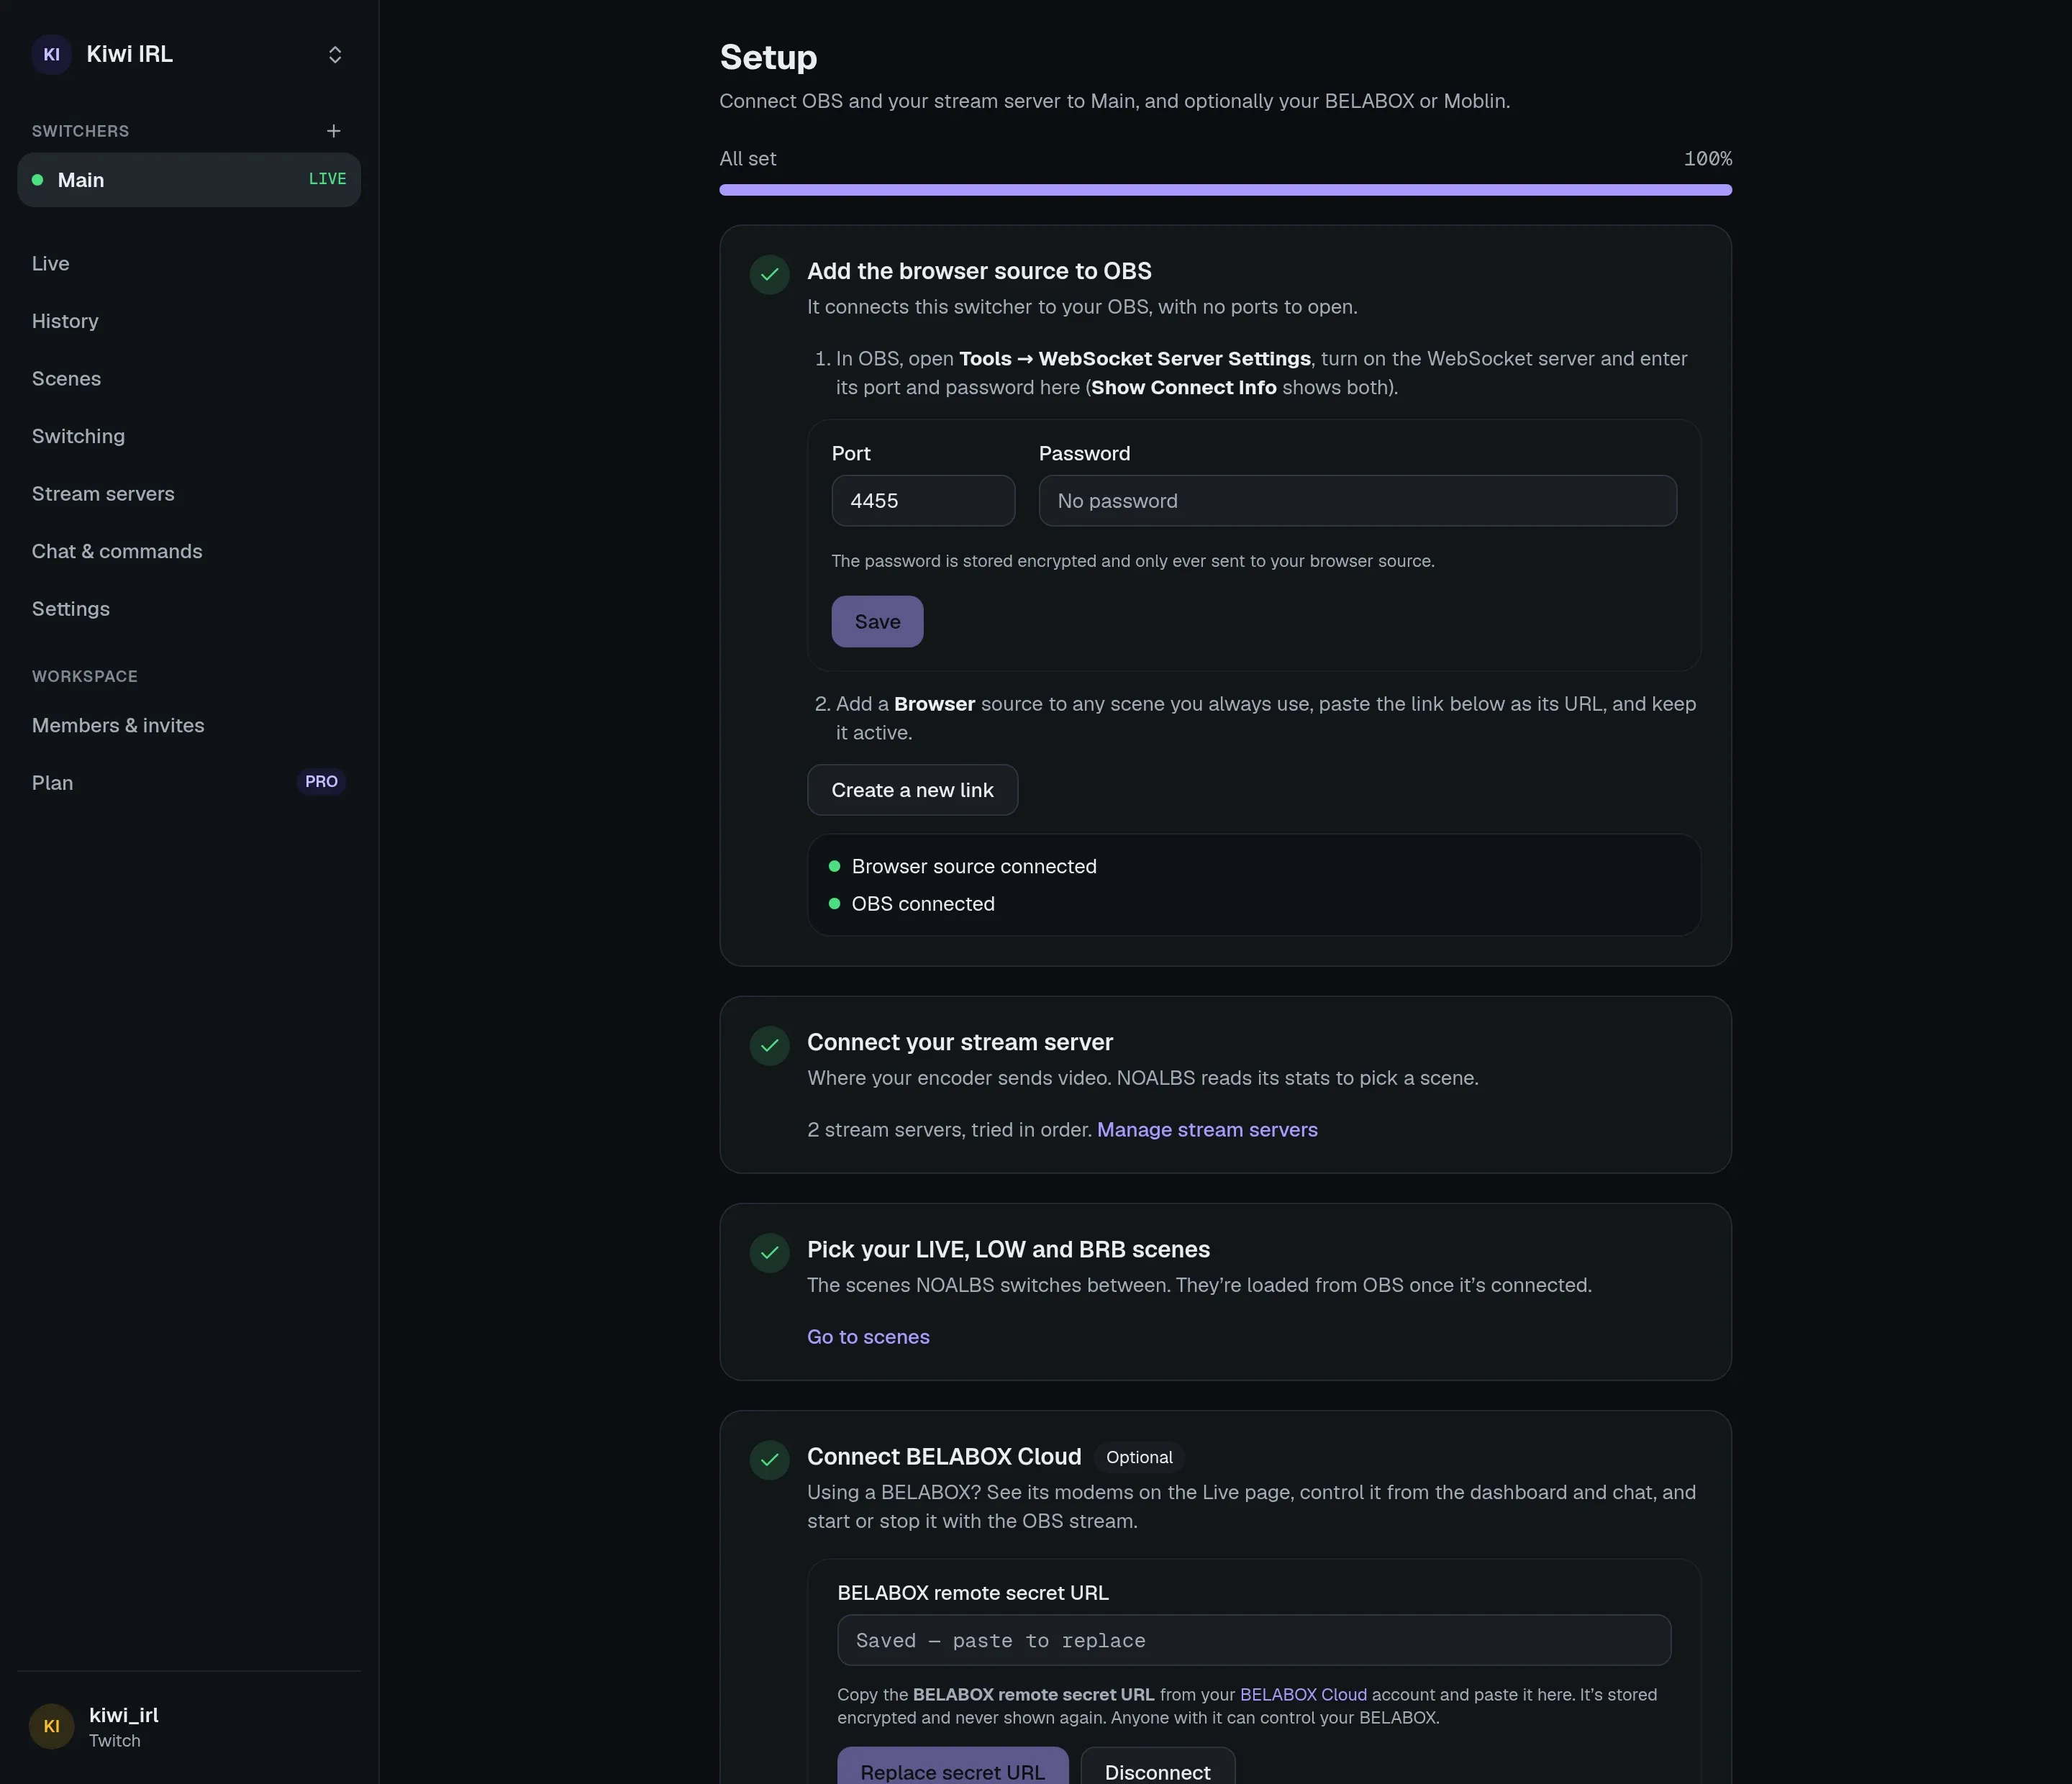Click the checkmark beside Pick your LIVE scenes
The width and height of the screenshot is (2072, 1784).
pyautogui.click(x=769, y=1253)
